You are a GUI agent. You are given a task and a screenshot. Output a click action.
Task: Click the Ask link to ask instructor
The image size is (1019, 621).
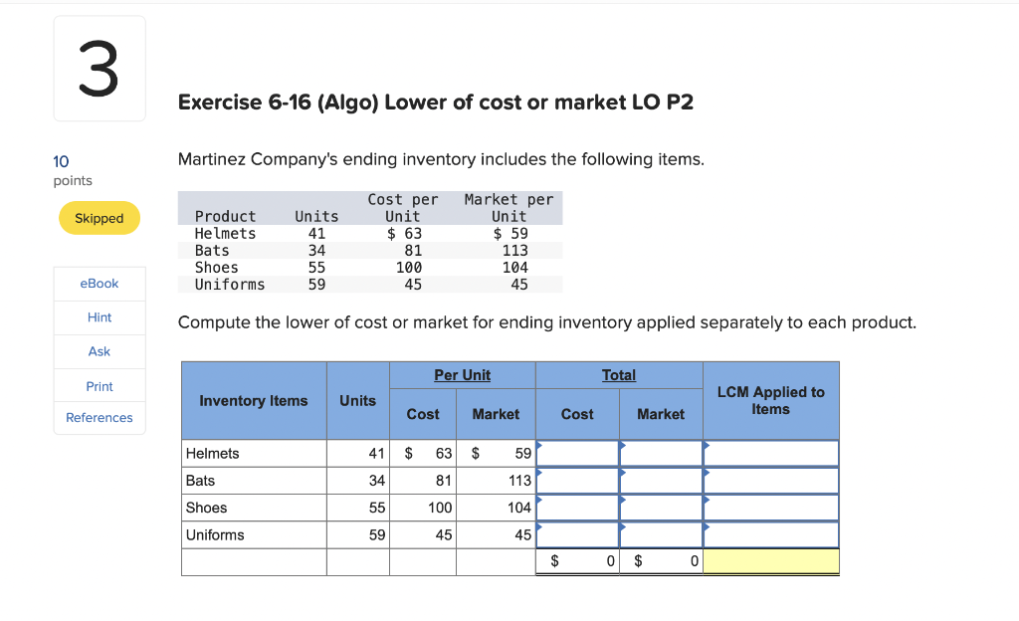pyautogui.click(x=99, y=351)
